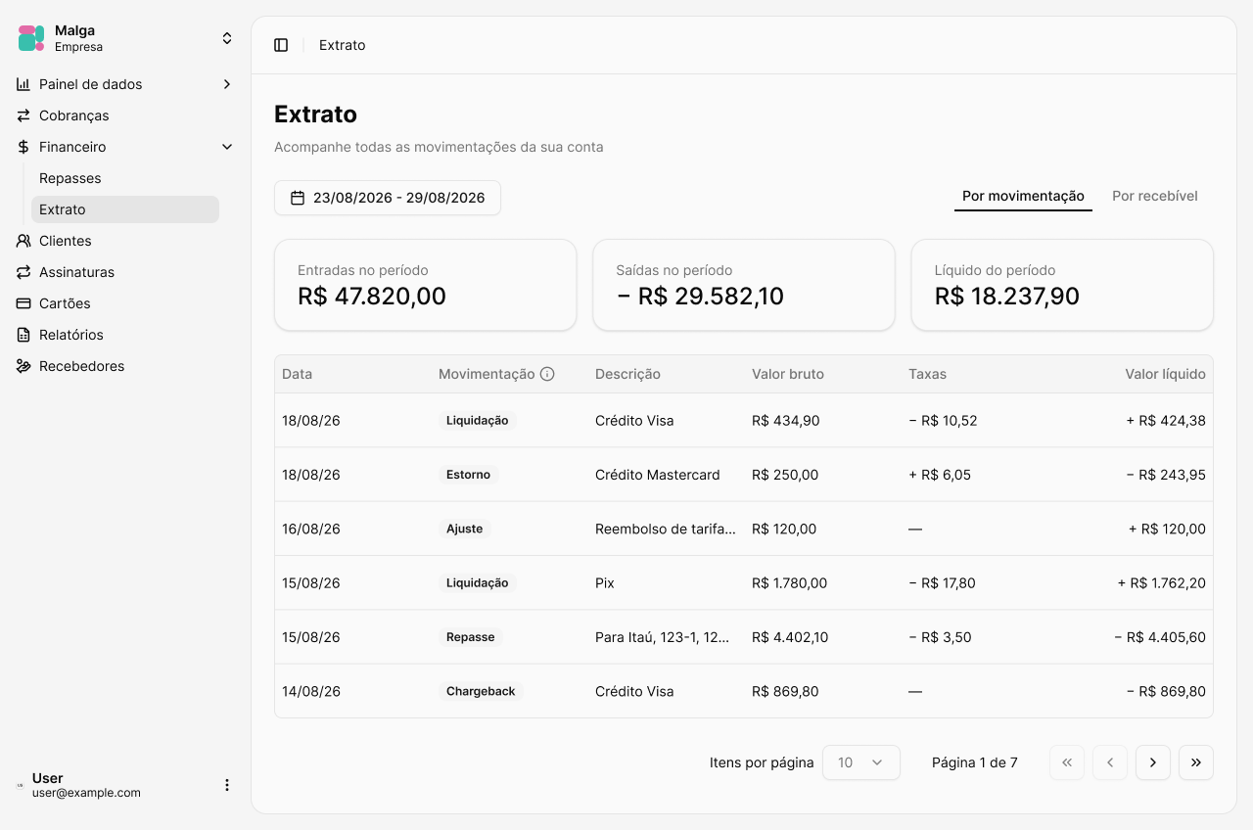This screenshot has height=830, width=1253.
Task: Go to the last page
Action: tap(1196, 762)
